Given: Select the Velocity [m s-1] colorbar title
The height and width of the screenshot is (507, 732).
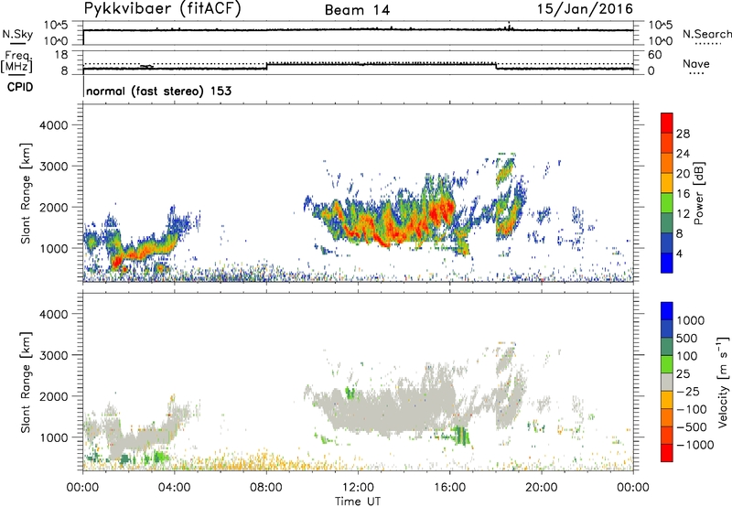Looking at the screenshot, I should click(x=723, y=382).
